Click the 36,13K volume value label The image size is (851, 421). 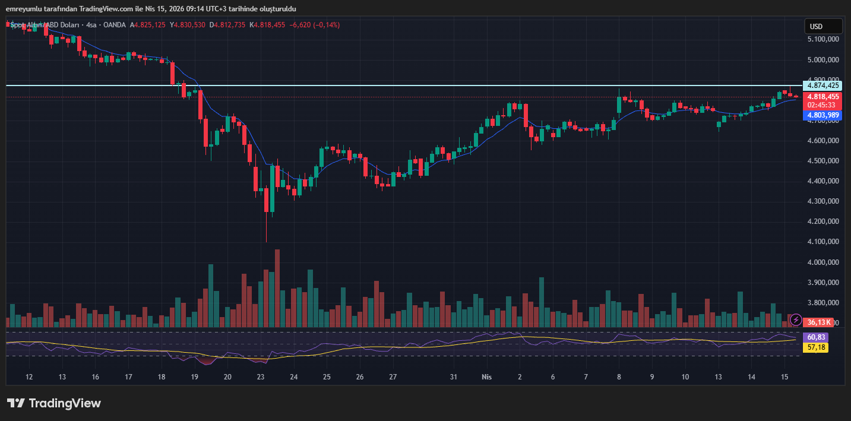pyautogui.click(x=820, y=322)
